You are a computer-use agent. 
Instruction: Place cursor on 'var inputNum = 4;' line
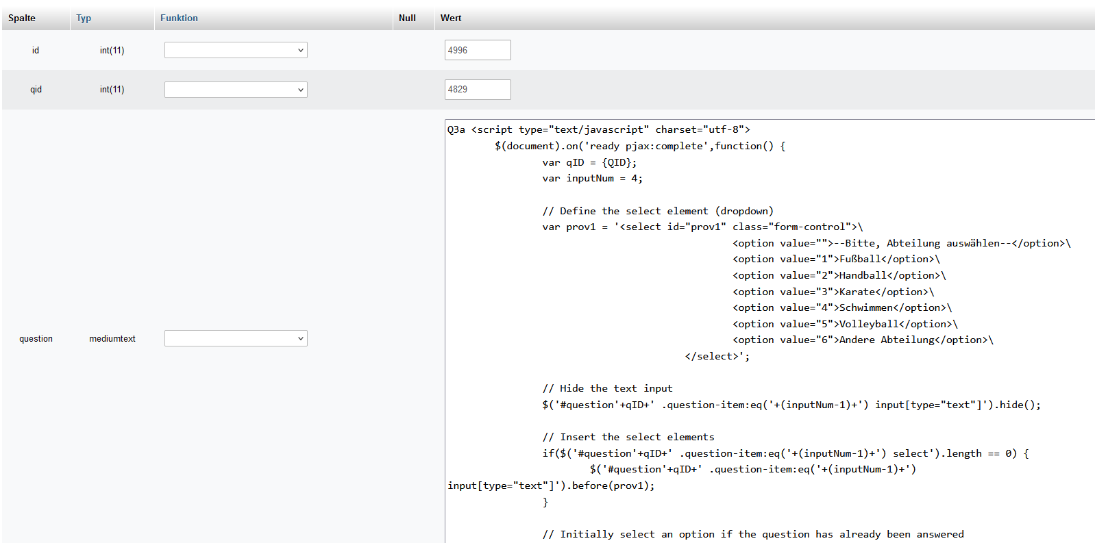(x=592, y=179)
